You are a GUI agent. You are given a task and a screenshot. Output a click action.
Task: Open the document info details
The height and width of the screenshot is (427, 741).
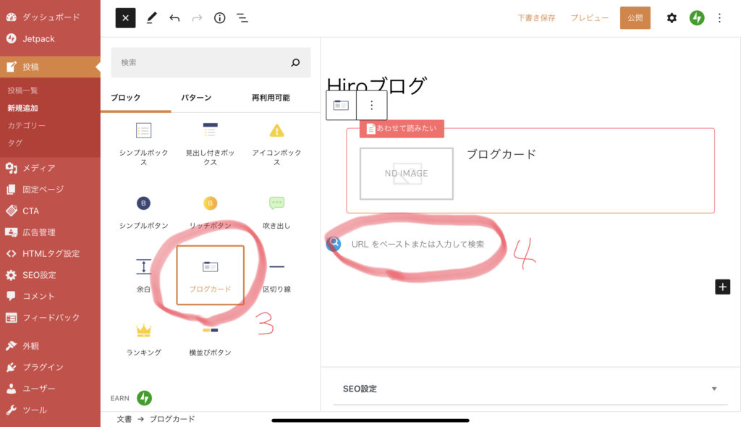click(219, 18)
